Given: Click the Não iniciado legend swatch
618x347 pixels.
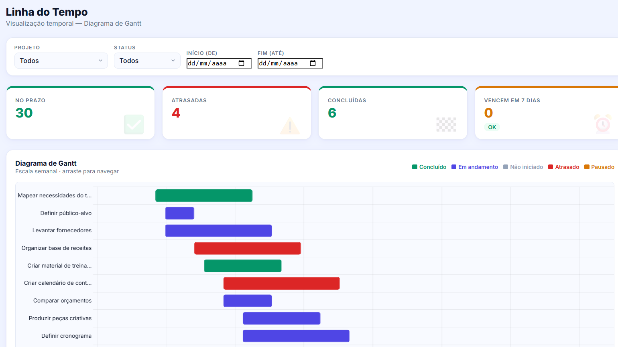Looking at the screenshot, I should 506,167.
